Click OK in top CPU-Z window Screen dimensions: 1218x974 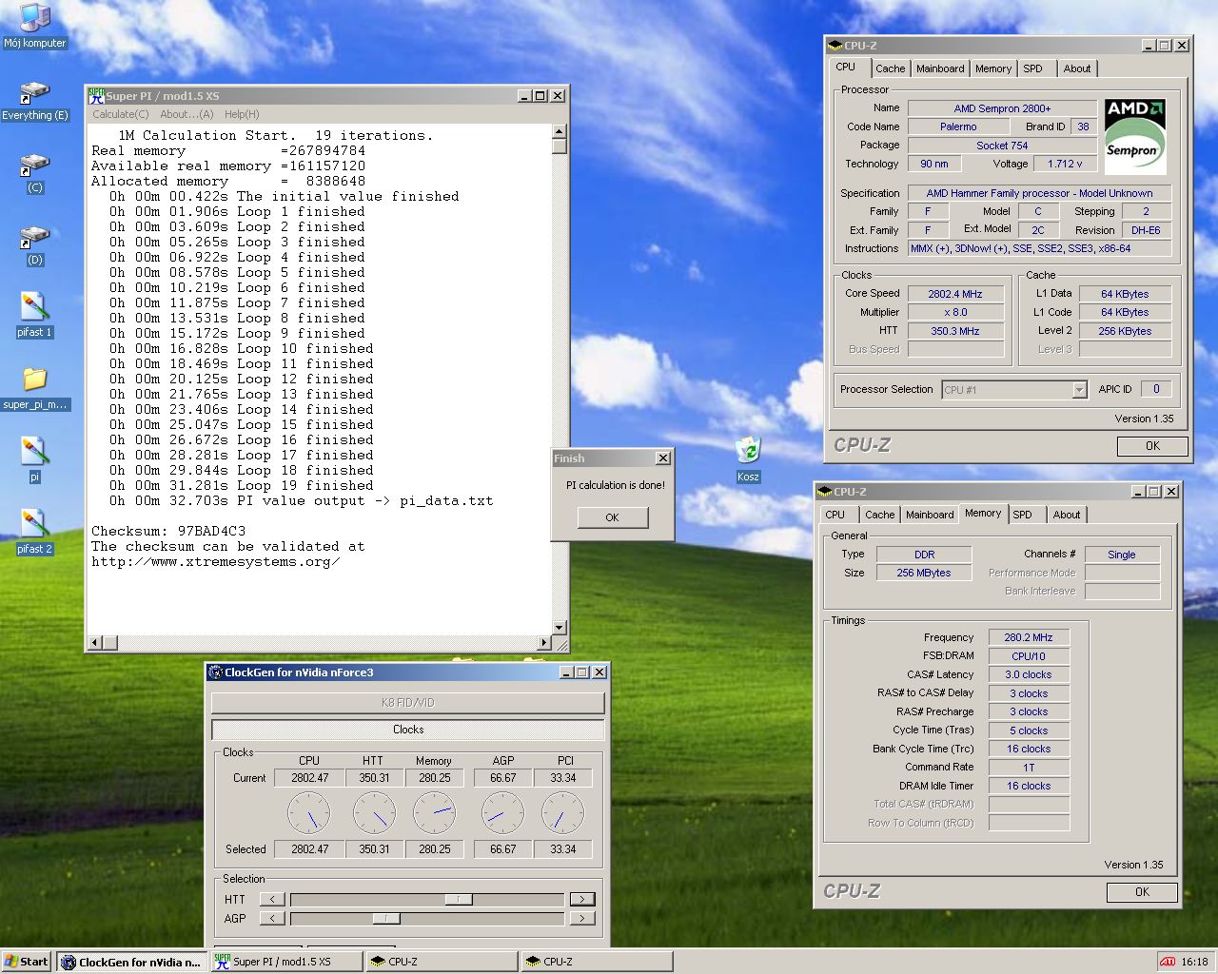click(1152, 445)
